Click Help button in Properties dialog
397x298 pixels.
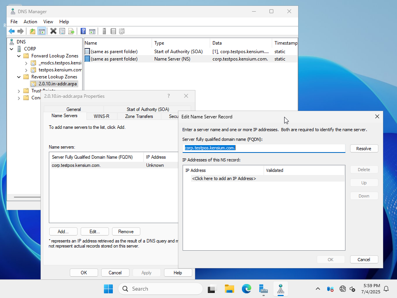click(x=178, y=273)
